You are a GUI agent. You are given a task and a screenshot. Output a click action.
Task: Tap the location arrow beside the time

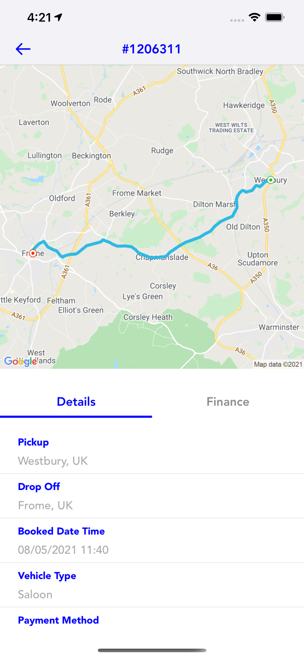click(59, 17)
